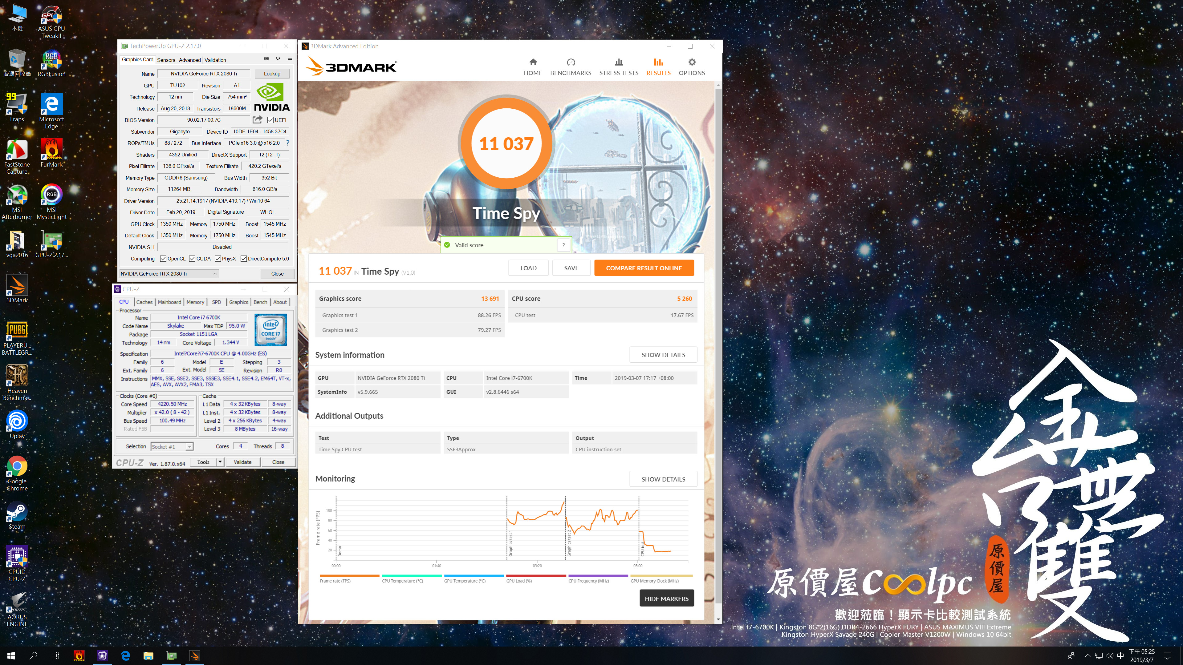
Task: Open GPU-Z hamburger menu icon
Action: click(x=290, y=59)
